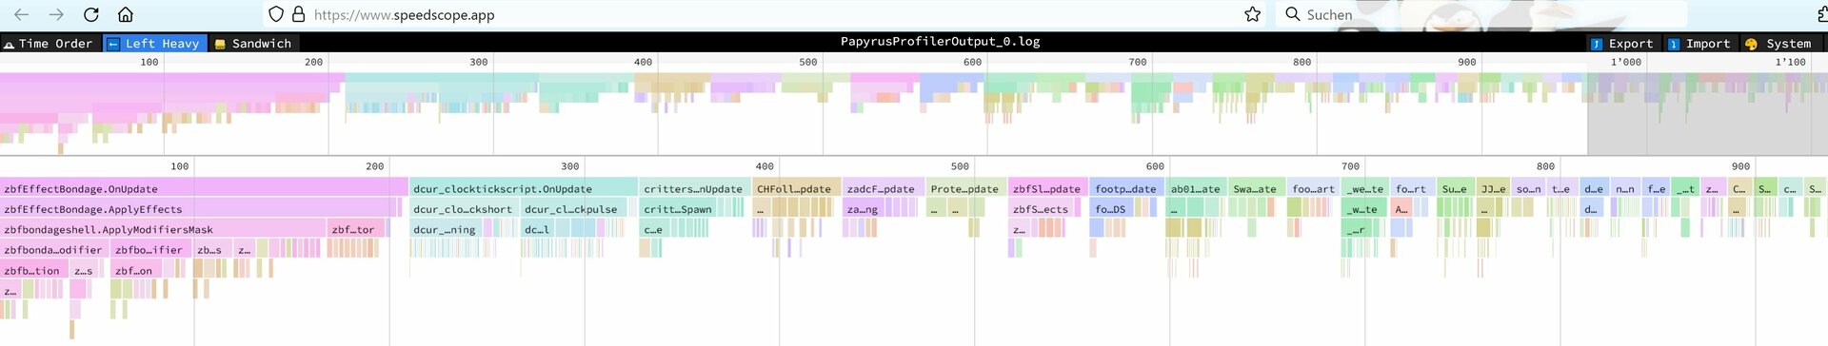Select Swa…ate frame

click(x=1256, y=188)
